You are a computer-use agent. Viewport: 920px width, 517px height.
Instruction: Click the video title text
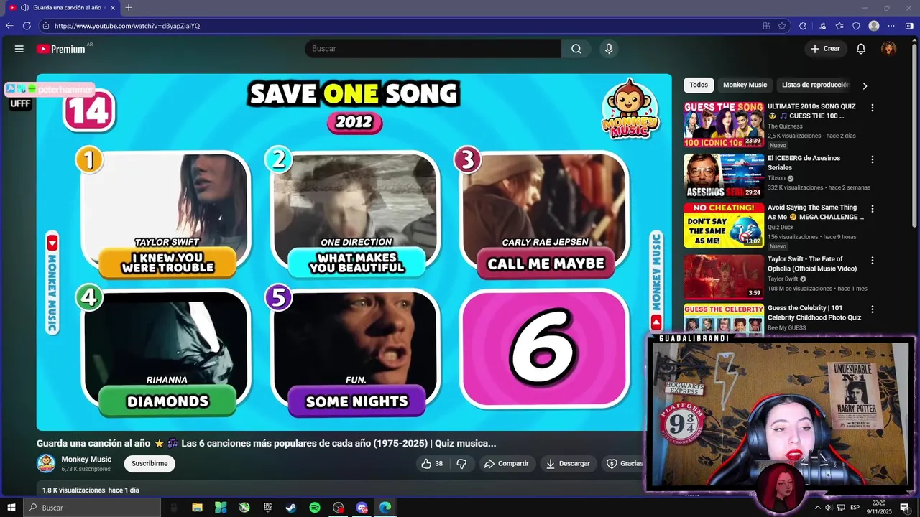(266, 443)
